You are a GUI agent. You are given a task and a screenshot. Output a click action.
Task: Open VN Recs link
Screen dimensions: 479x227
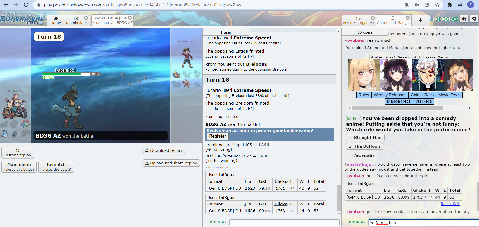pyautogui.click(x=423, y=101)
